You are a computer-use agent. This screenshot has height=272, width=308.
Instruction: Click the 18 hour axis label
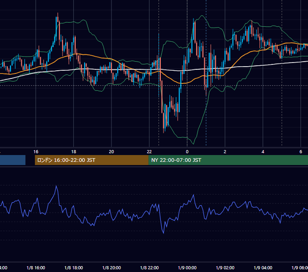click(74, 152)
